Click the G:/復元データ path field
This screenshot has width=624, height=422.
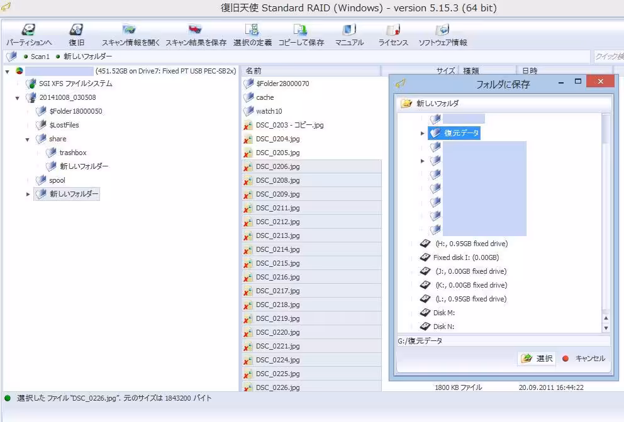tap(503, 341)
